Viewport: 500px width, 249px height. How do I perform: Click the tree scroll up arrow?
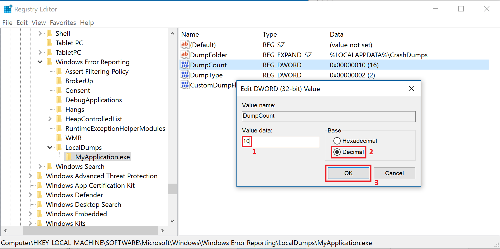(x=172, y=34)
